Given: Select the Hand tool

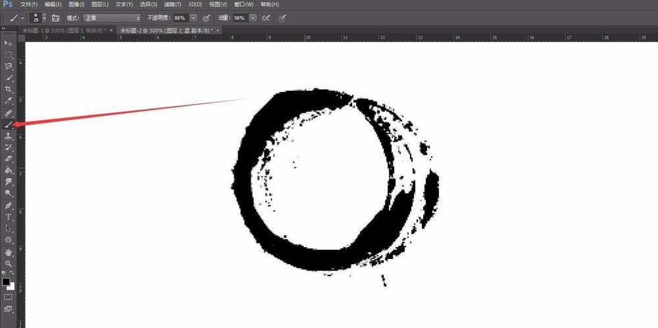Looking at the screenshot, I should 9,252.
